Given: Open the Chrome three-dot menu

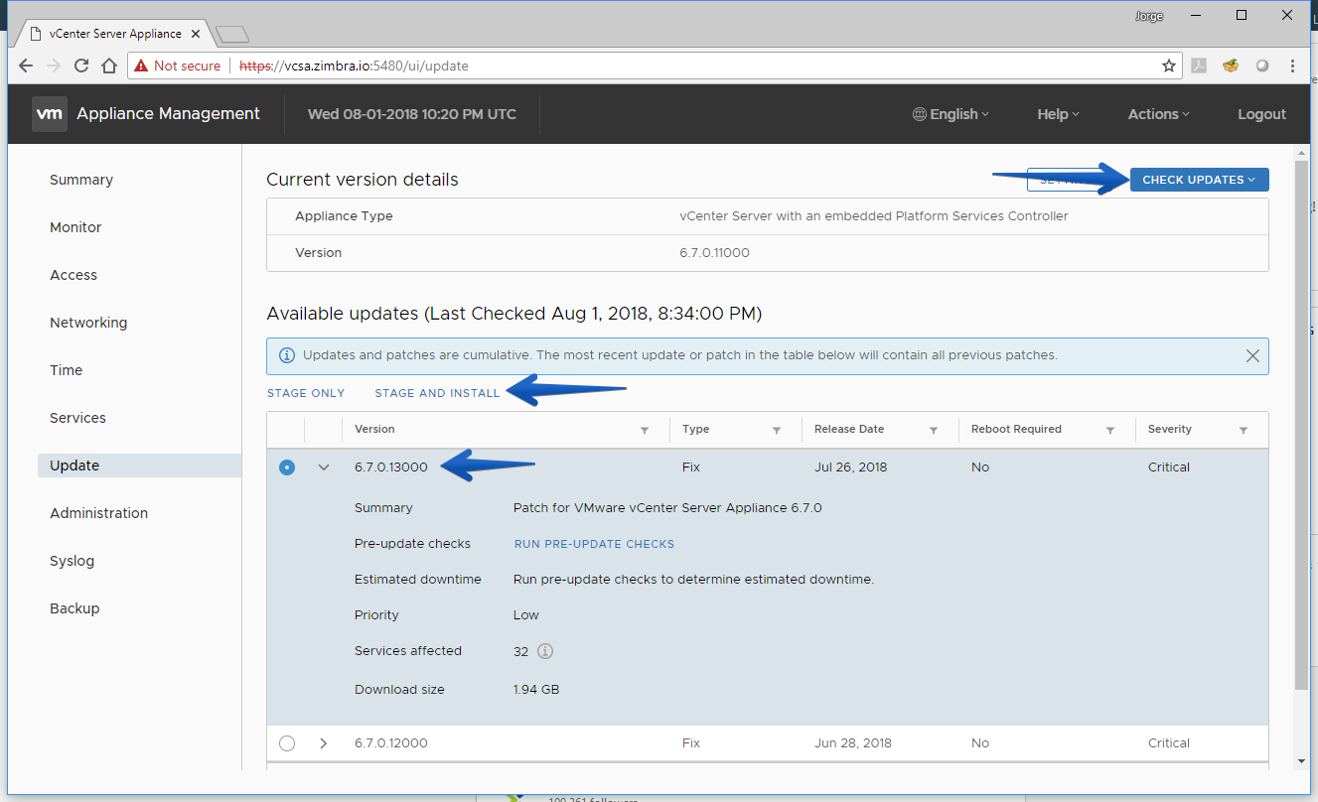Looking at the screenshot, I should coord(1292,66).
